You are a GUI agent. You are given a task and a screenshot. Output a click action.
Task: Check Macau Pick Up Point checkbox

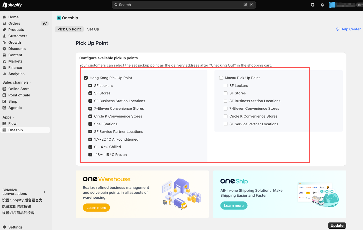click(x=221, y=78)
